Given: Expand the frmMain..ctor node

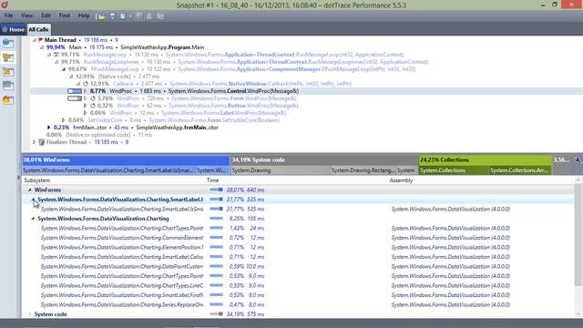Looking at the screenshot, I should click(48, 128).
